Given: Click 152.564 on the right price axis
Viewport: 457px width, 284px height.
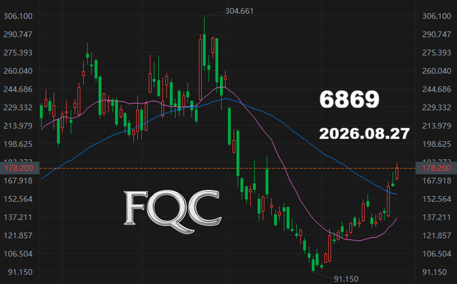Looking at the screenshot, I should pyautogui.click(x=436, y=199).
